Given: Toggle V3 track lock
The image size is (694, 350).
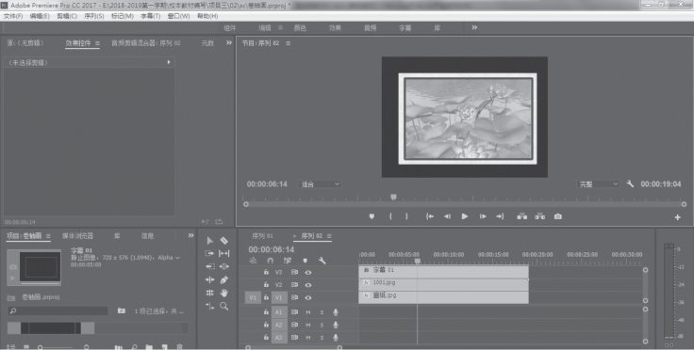Looking at the screenshot, I should [x=266, y=272].
